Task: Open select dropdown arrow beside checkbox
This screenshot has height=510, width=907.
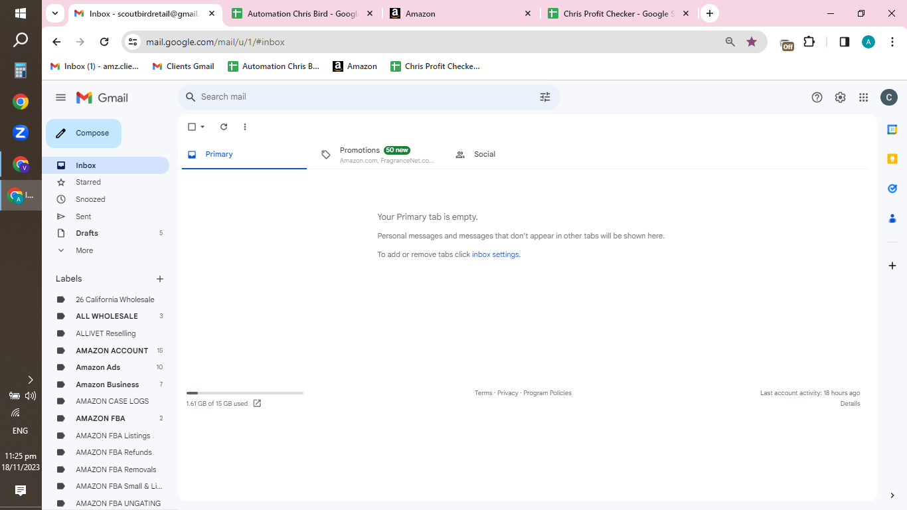Action: point(203,127)
